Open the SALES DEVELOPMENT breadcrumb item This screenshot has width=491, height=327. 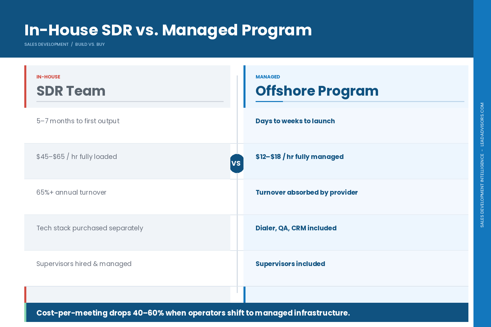tap(47, 44)
